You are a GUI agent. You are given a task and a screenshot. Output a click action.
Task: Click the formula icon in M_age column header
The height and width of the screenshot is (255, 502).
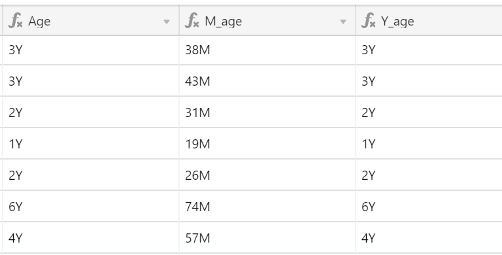[x=192, y=21]
